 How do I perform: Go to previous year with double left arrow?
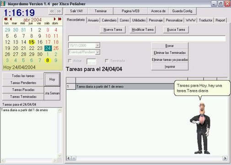(x=5, y=19)
